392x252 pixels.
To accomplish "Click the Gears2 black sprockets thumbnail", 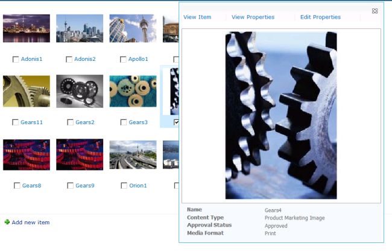I will coord(80,91).
